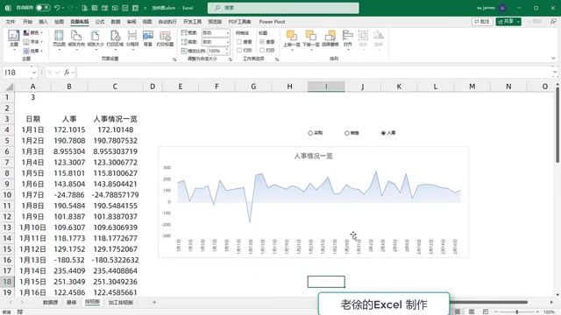The height and width of the screenshot is (315, 561).
Task: Open Customize Quick Access Toolbar dropdown
Action: click(x=146, y=8)
